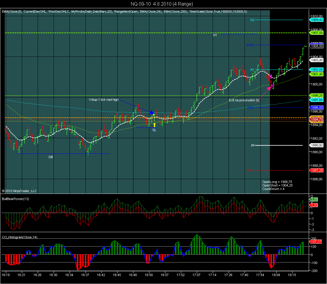Click the 1905,50 price marker
Screen dimensions: 327x284
tap(317, 46)
